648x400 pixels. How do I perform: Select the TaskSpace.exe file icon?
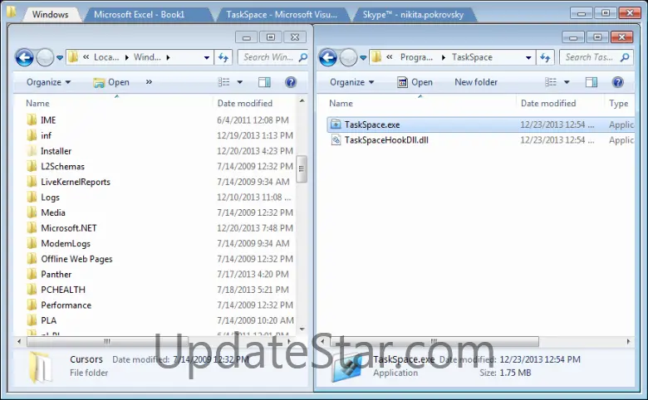[336, 124]
